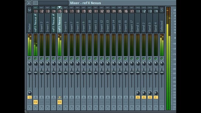Select the Send 2 track label

(144, 27)
